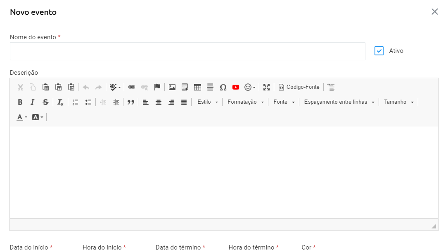Insert a numbered list

(76, 102)
